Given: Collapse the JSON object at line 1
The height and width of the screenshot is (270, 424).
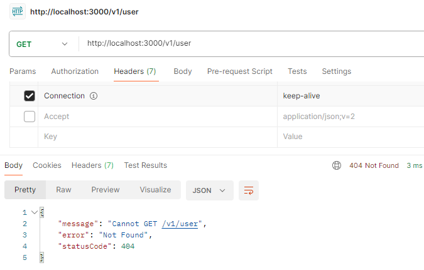Looking at the screenshot, I should point(35,212).
